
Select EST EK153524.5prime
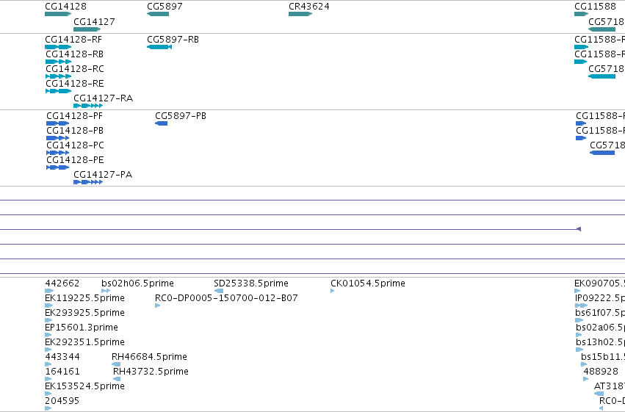[x=85, y=386]
